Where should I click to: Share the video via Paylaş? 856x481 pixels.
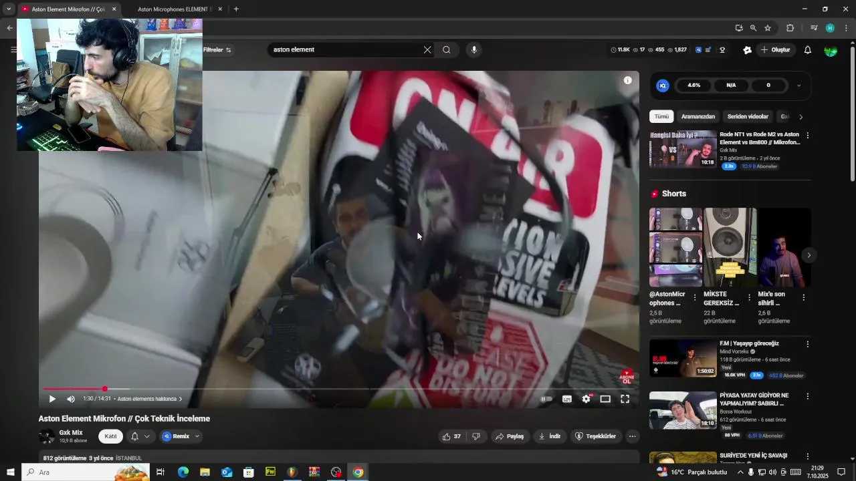click(509, 436)
